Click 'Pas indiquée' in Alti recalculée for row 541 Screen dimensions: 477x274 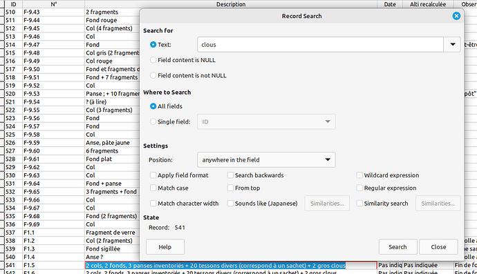[x=428, y=266]
